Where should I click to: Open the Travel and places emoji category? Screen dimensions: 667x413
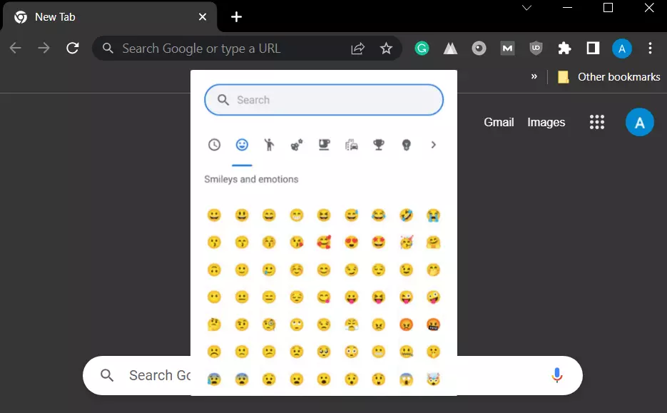(351, 144)
